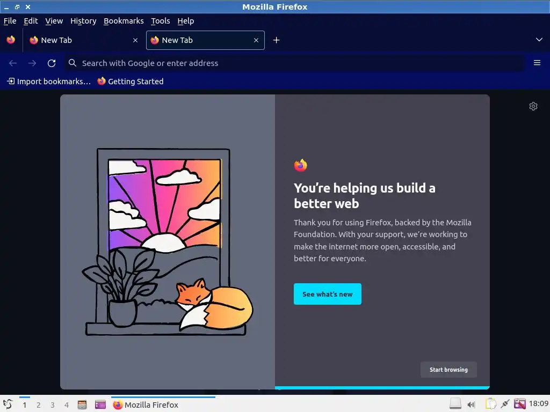550x412 pixels.
Task: Open the volume control tray icon
Action: pos(471,404)
